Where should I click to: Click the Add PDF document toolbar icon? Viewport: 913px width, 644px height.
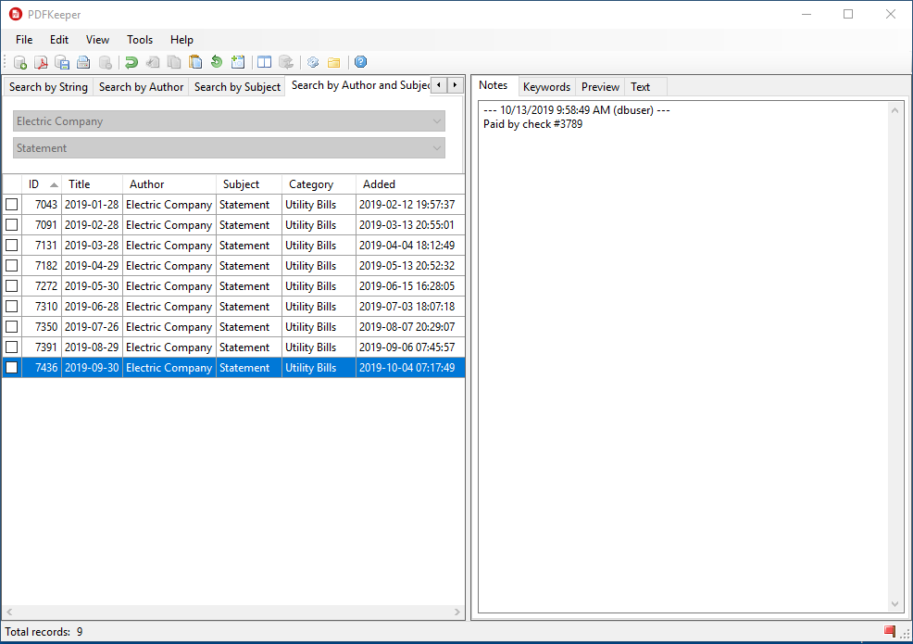tap(20, 62)
